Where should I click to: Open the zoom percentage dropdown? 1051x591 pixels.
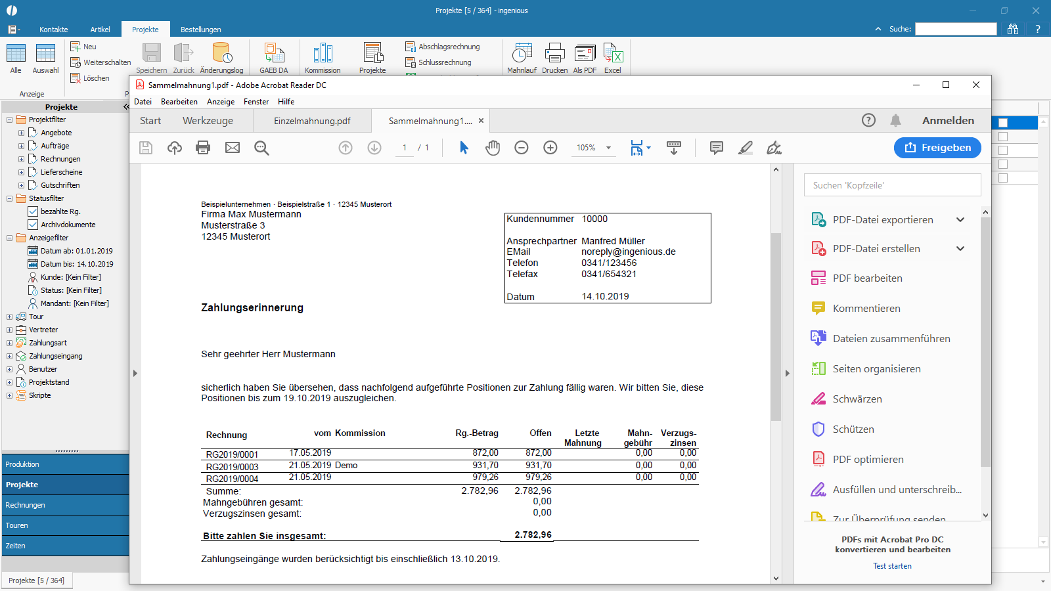point(610,148)
